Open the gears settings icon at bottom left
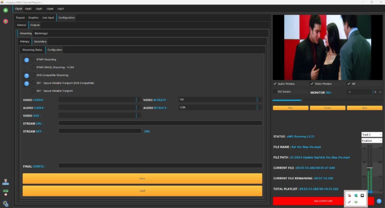The height and width of the screenshot is (208, 385). (5, 203)
